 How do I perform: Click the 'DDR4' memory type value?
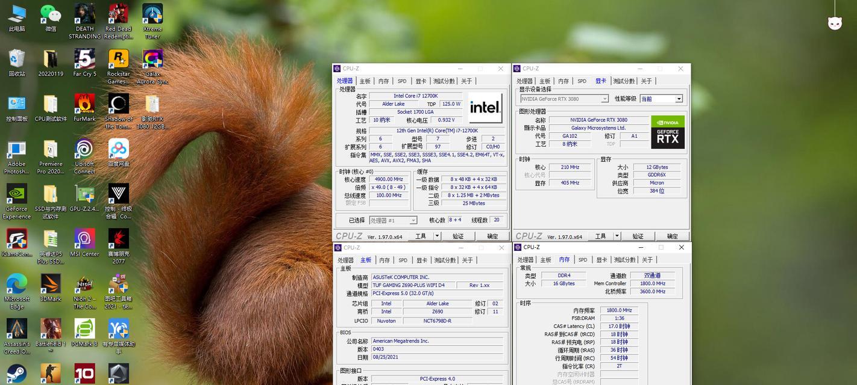point(563,276)
